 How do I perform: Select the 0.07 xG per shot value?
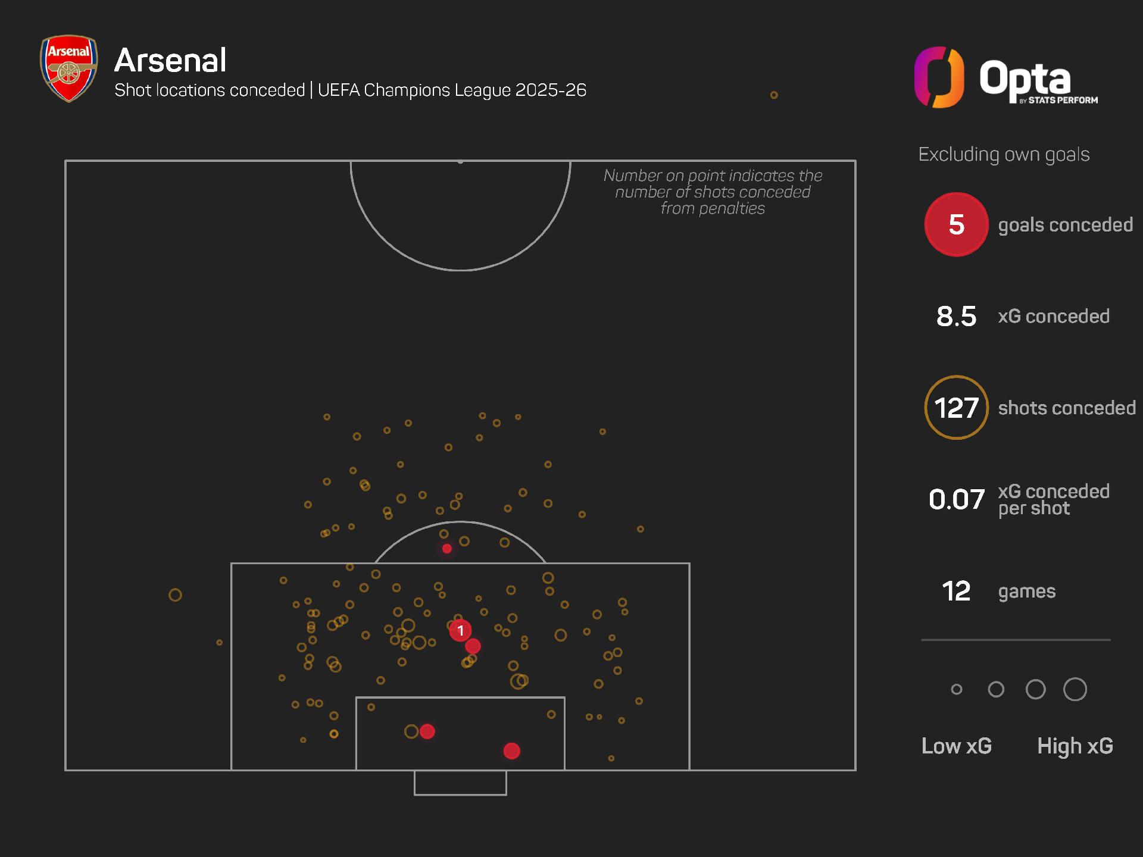956,499
